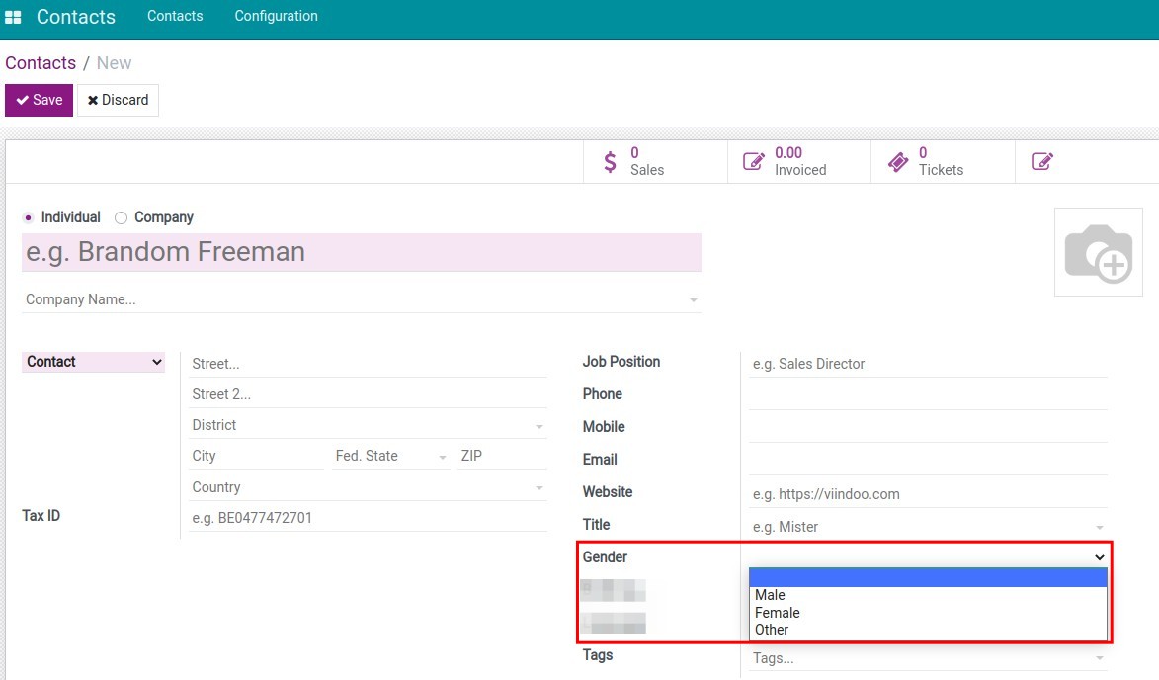The width and height of the screenshot is (1159, 680).
Task: Select the Company radio button
Action: pos(120,216)
